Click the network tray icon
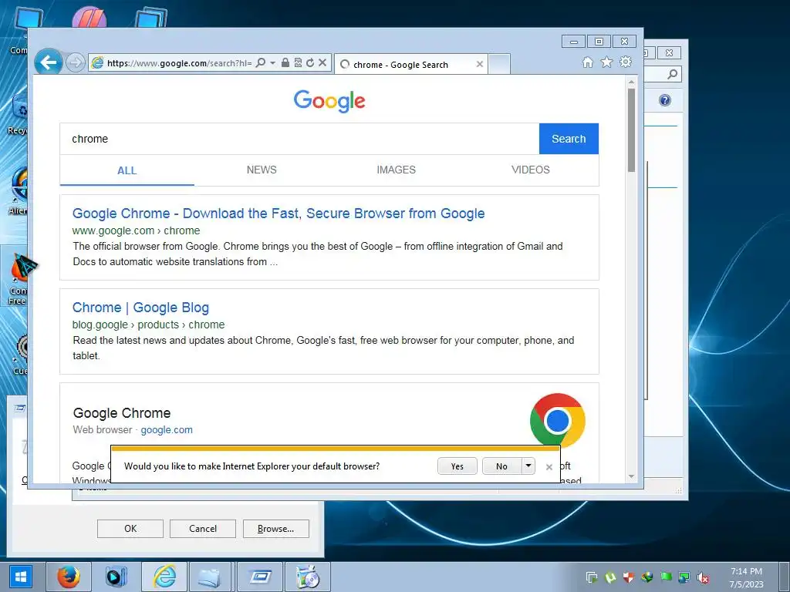 pos(684,578)
